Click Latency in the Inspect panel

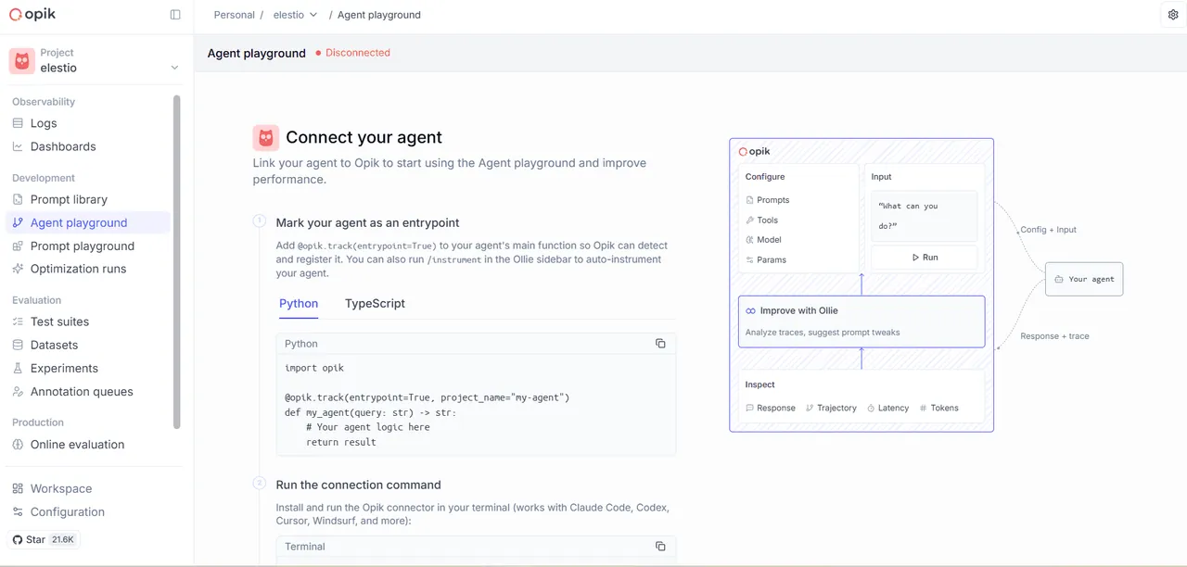coord(888,408)
